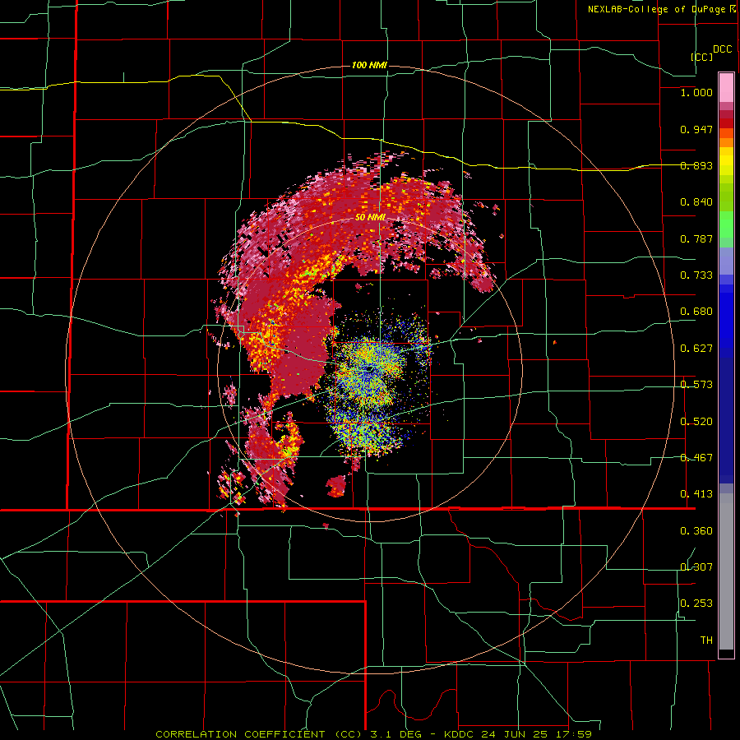Click the 0.733 scale value

point(696,275)
